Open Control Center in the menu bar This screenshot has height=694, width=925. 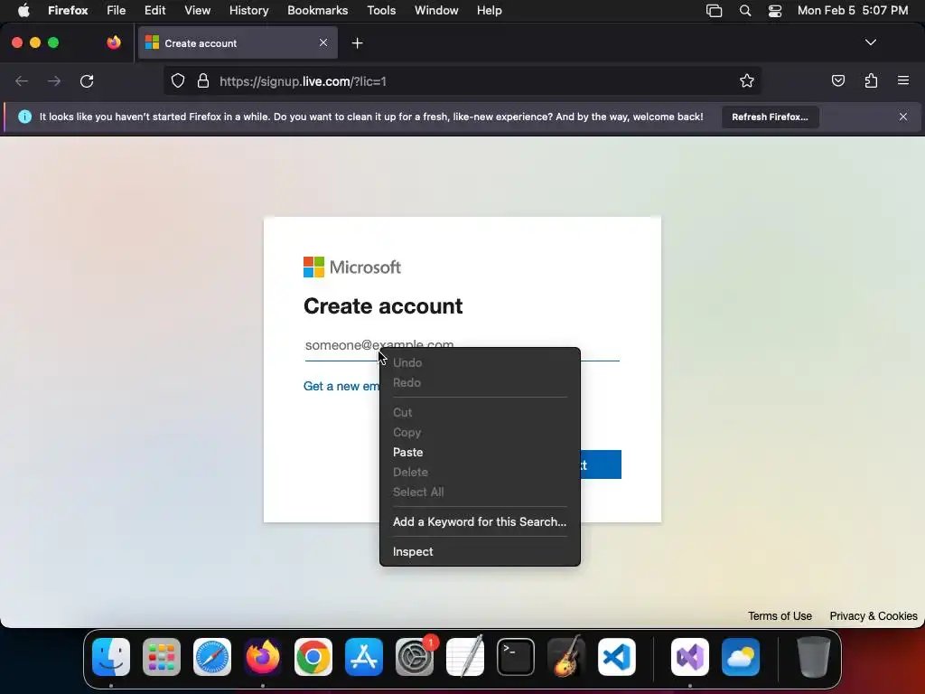coord(774,11)
